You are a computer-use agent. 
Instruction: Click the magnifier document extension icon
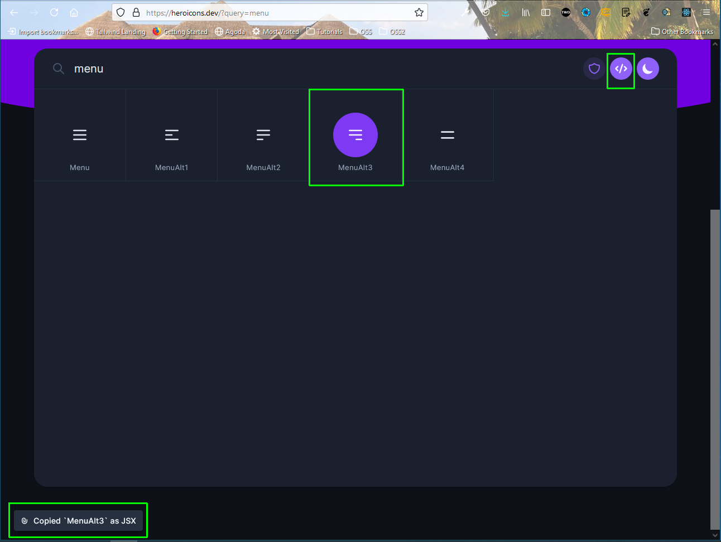pyautogui.click(x=666, y=12)
